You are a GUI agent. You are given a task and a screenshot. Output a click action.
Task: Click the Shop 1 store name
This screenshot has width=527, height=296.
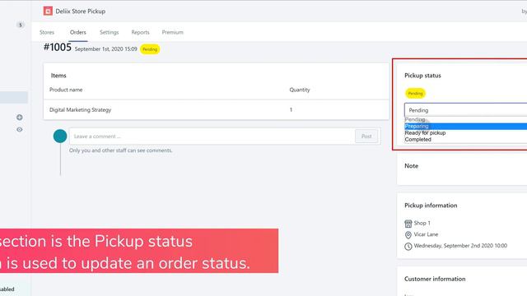pos(422,223)
